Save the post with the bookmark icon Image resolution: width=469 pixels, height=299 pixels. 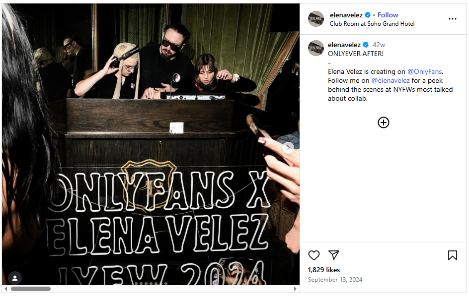click(x=452, y=255)
